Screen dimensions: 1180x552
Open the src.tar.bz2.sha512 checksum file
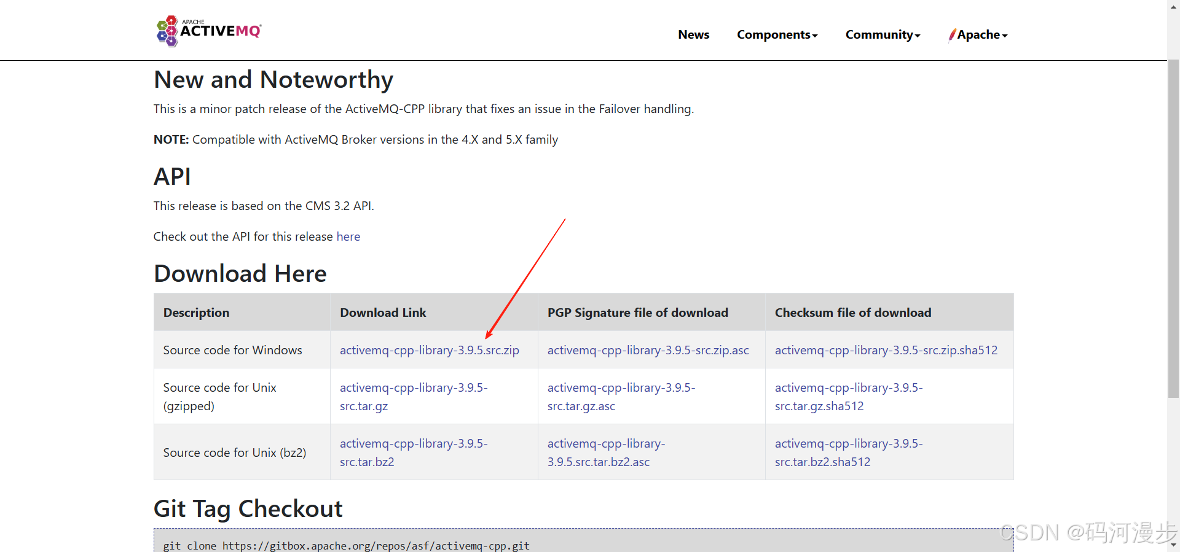[x=848, y=453]
